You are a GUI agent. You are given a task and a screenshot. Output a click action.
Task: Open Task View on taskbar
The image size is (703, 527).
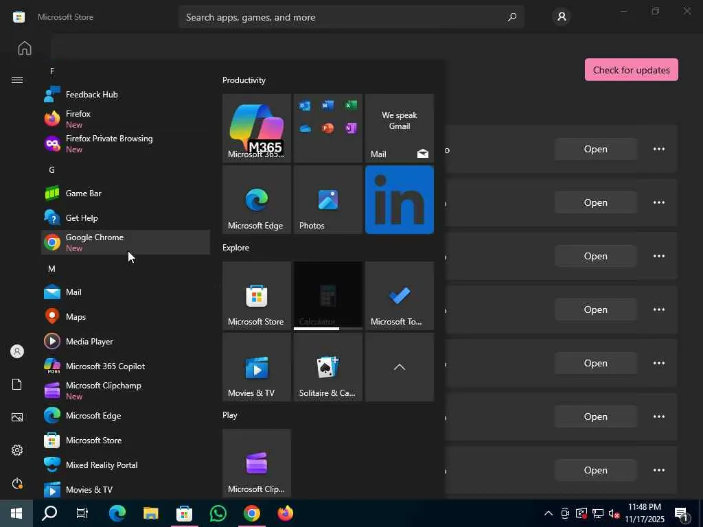pyautogui.click(x=82, y=513)
